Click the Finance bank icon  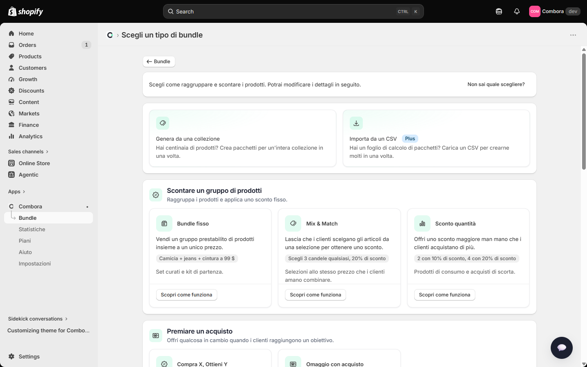pyautogui.click(x=11, y=125)
